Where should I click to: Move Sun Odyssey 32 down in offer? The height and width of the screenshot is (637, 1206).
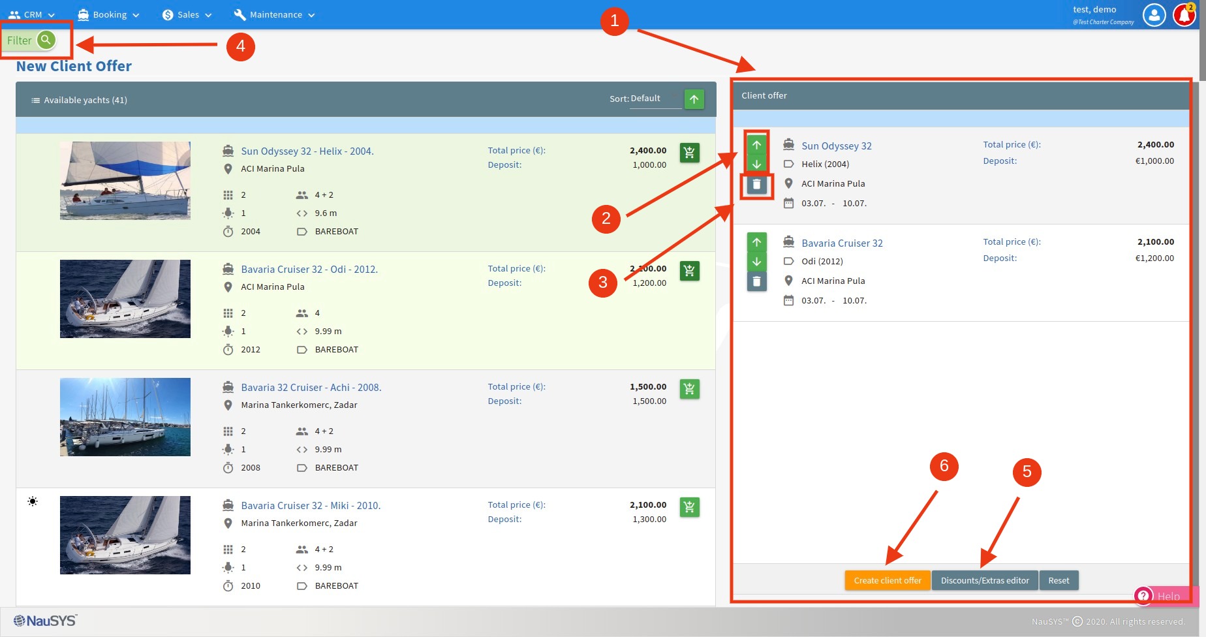click(756, 164)
